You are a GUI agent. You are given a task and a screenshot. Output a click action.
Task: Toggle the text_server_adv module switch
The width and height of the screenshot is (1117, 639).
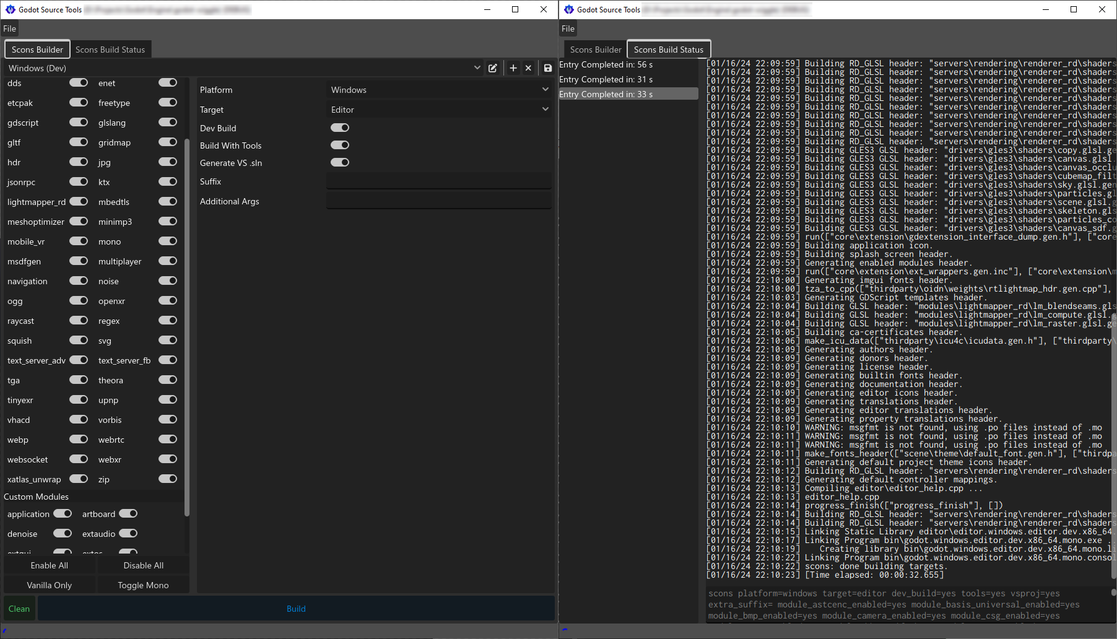click(x=79, y=360)
